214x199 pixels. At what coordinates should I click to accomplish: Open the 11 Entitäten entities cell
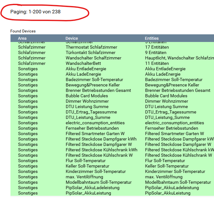pos(157,63)
